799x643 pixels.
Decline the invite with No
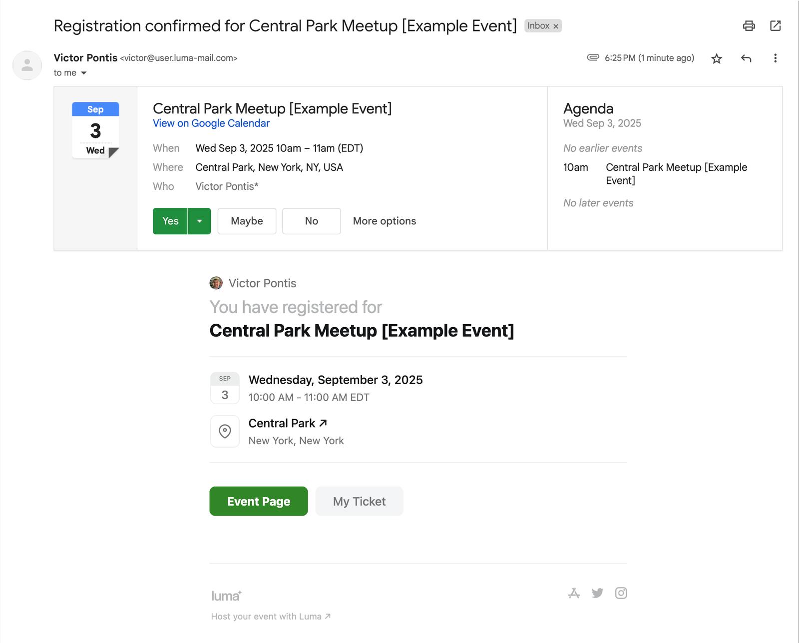click(x=311, y=221)
